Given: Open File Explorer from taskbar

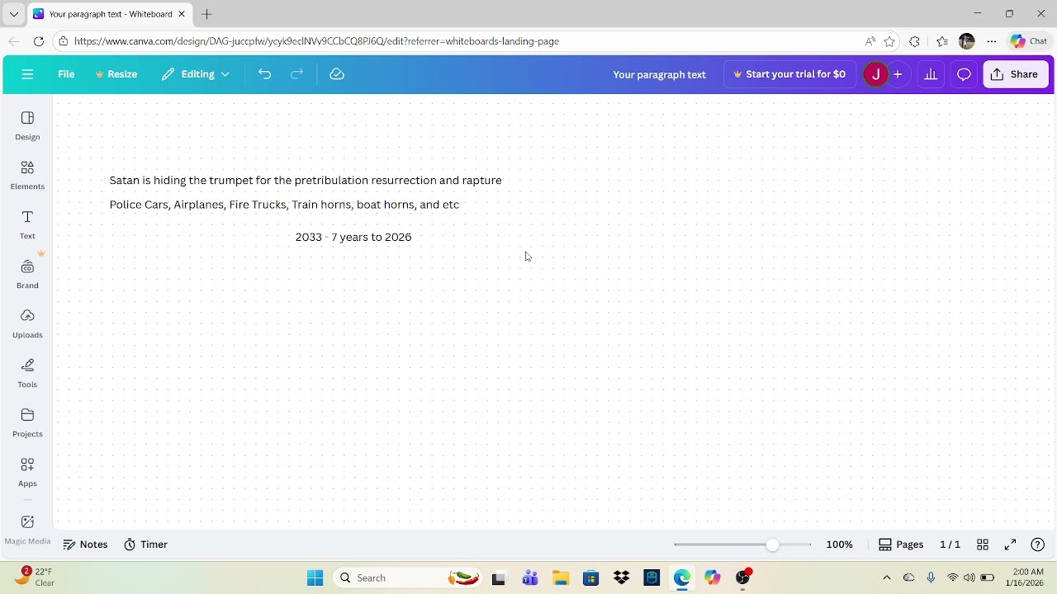Looking at the screenshot, I should (x=561, y=578).
